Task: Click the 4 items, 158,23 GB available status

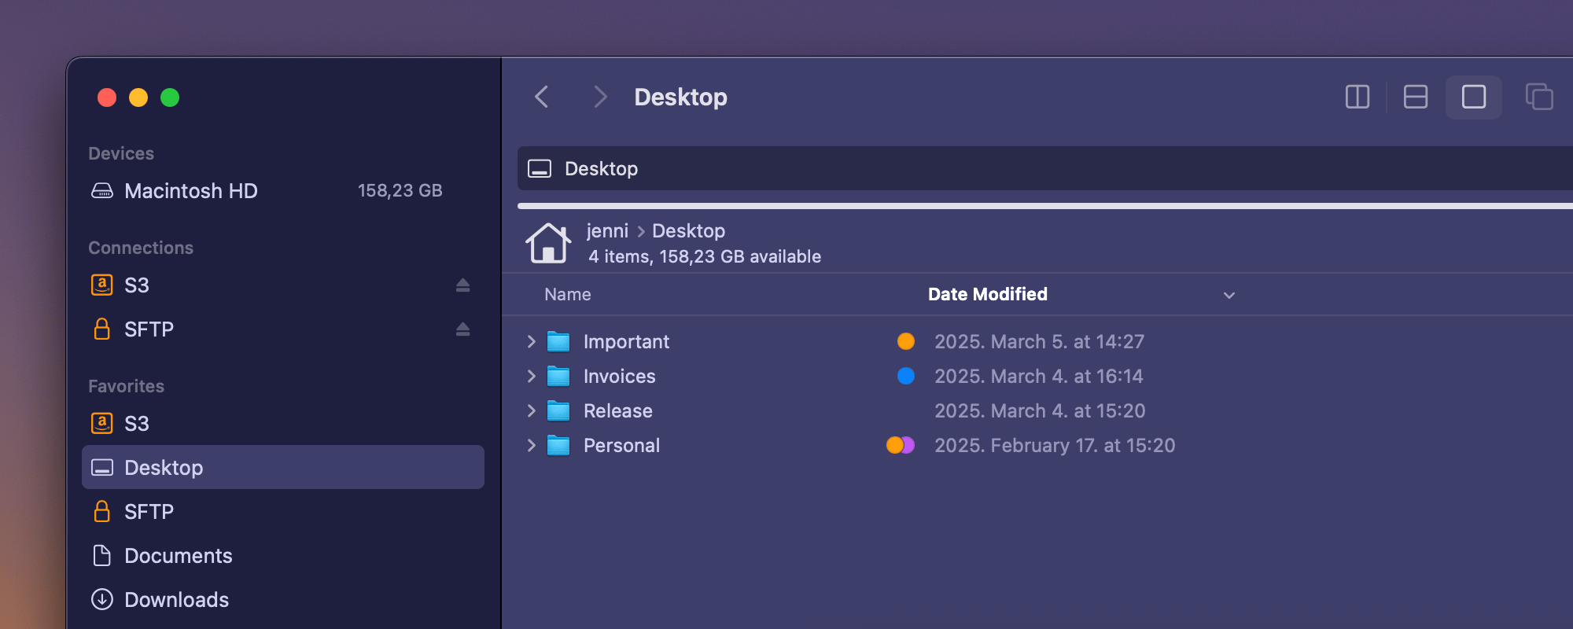Action: (x=705, y=256)
